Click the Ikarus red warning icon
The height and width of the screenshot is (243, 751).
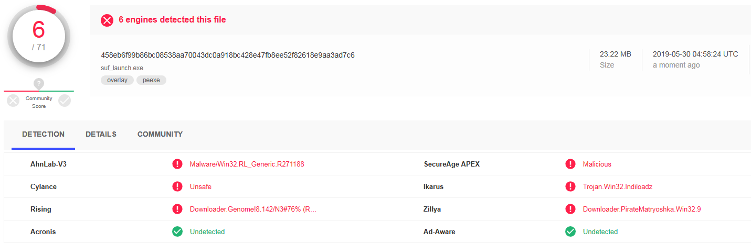pyautogui.click(x=570, y=187)
